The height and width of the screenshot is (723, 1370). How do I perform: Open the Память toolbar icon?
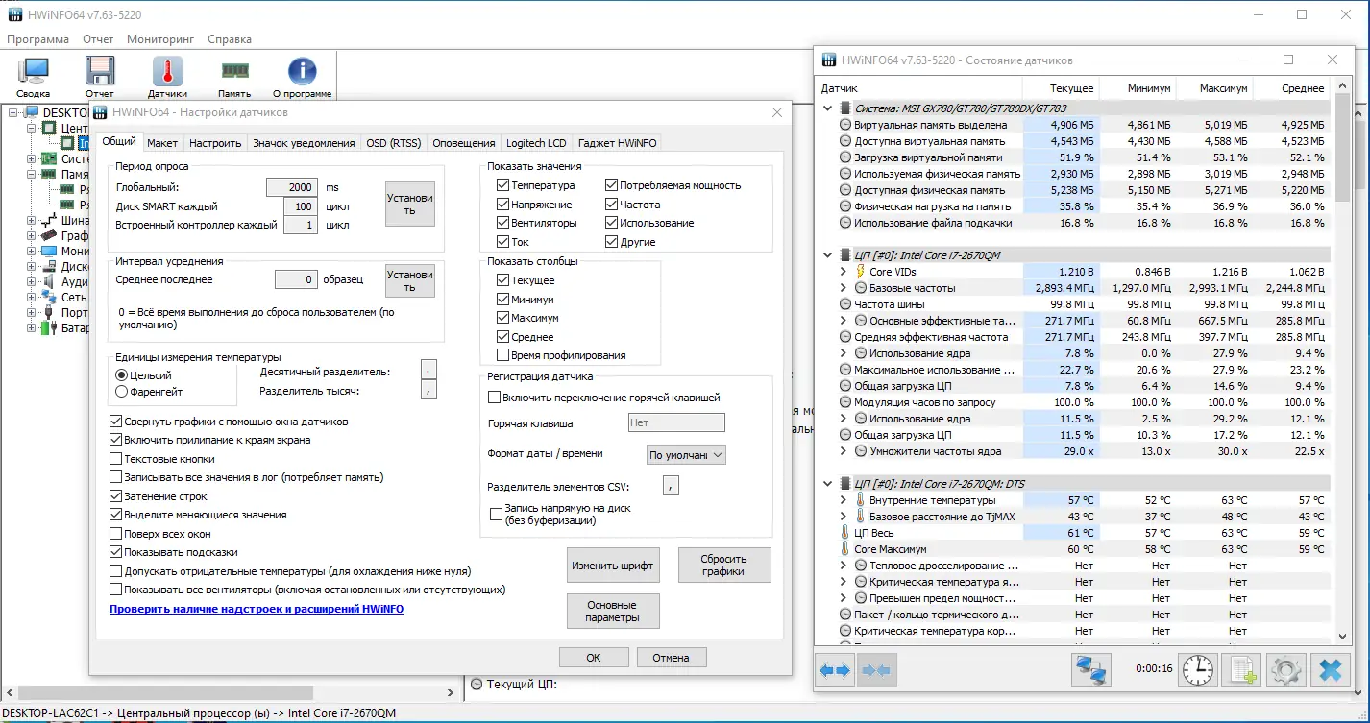234,70
